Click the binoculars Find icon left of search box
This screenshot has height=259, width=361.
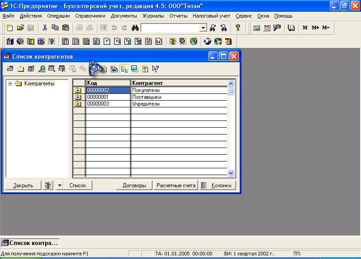click(135, 28)
